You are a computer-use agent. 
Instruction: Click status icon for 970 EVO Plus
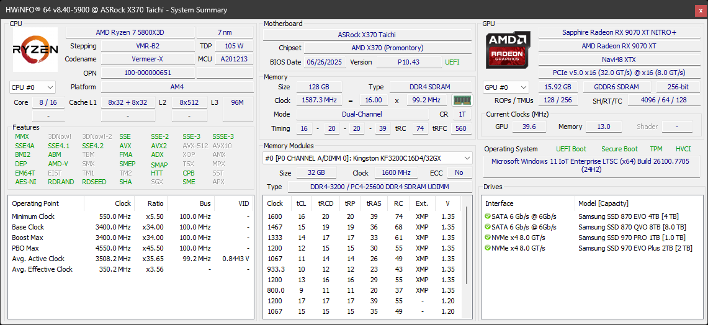click(x=488, y=248)
